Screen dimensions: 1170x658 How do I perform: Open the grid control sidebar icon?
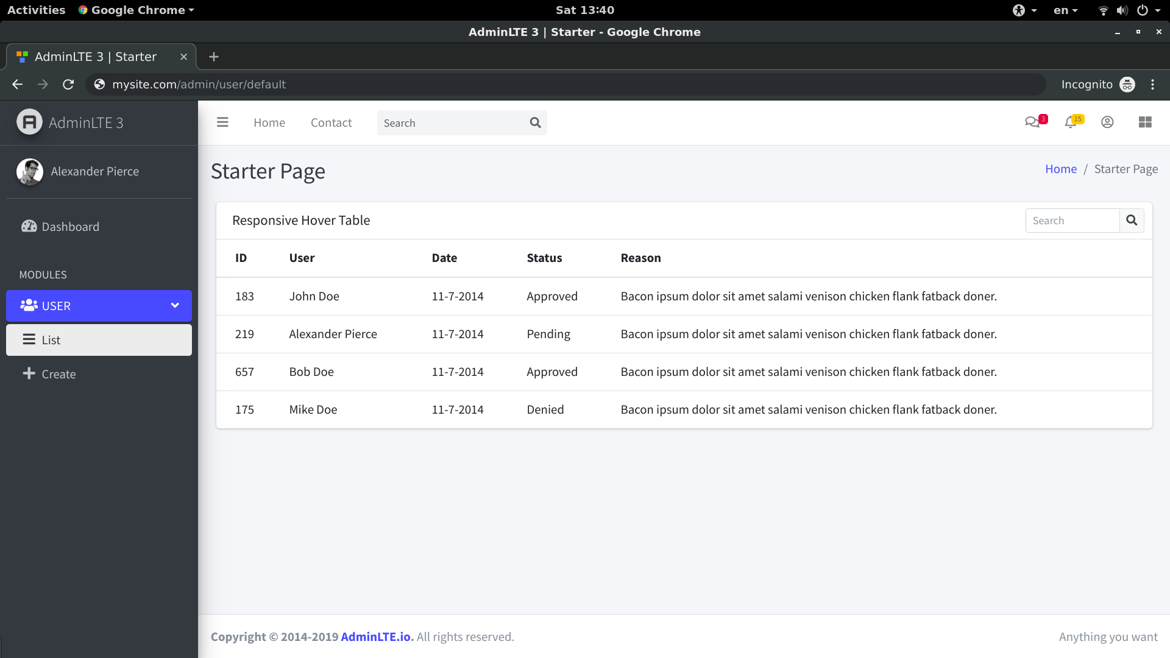click(1145, 122)
